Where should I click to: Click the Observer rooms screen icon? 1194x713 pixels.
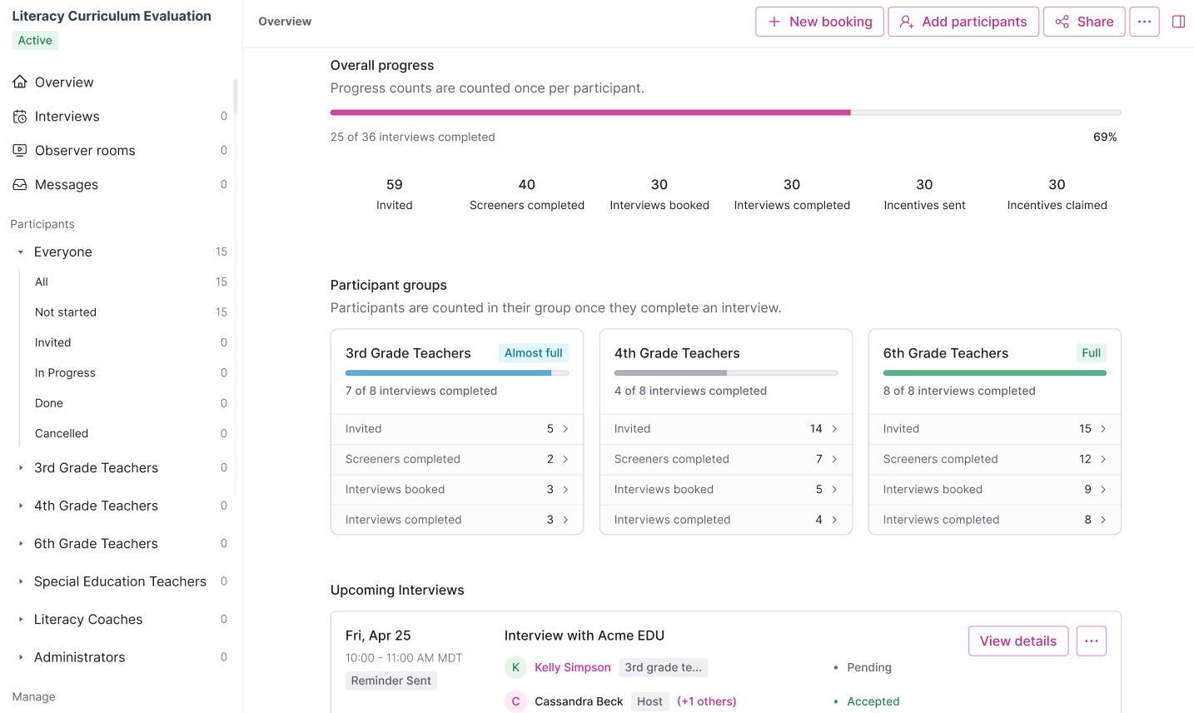20,151
